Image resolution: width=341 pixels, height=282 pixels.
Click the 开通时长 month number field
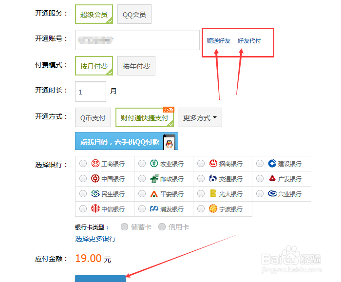click(x=91, y=92)
